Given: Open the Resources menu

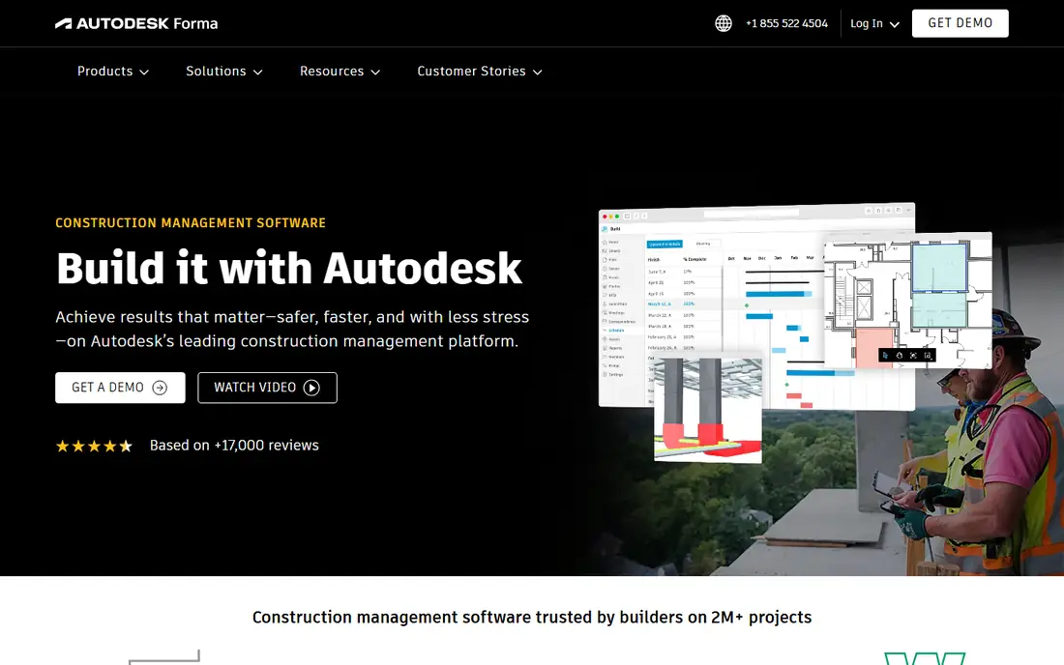Looking at the screenshot, I should coord(340,72).
